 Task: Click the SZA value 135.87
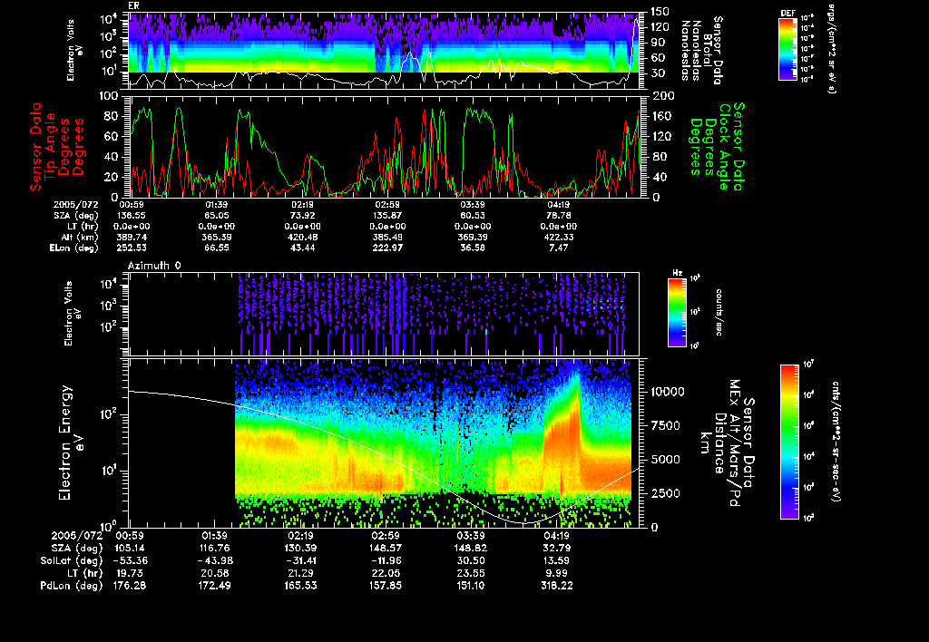pyautogui.click(x=386, y=216)
